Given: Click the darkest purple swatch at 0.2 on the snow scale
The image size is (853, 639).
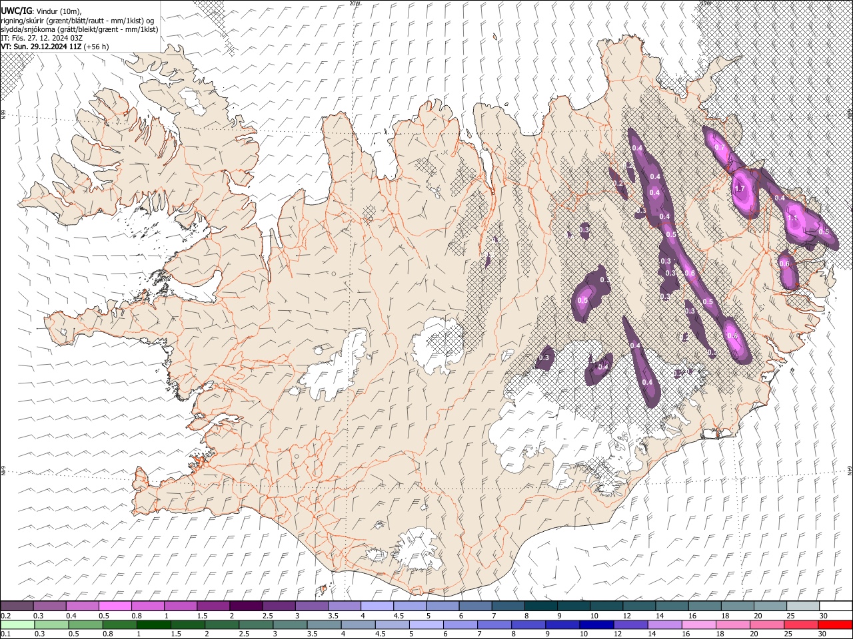Looking at the screenshot, I should click(17, 606).
